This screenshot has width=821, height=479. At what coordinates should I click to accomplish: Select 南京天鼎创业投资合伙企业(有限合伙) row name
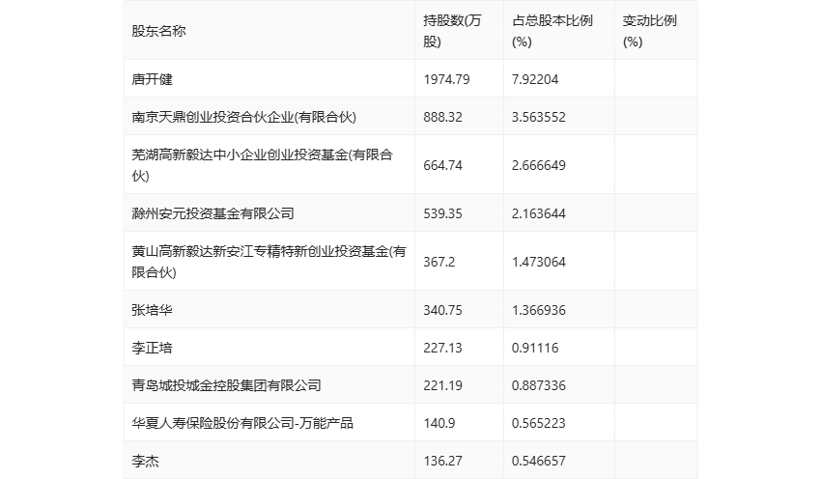244,117
